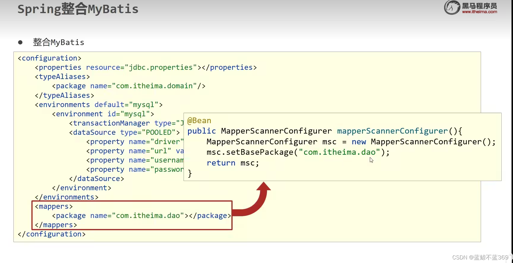Open the www.itheima.com link
Image resolution: width=513 pixels, height=263 pixels.
point(480,12)
